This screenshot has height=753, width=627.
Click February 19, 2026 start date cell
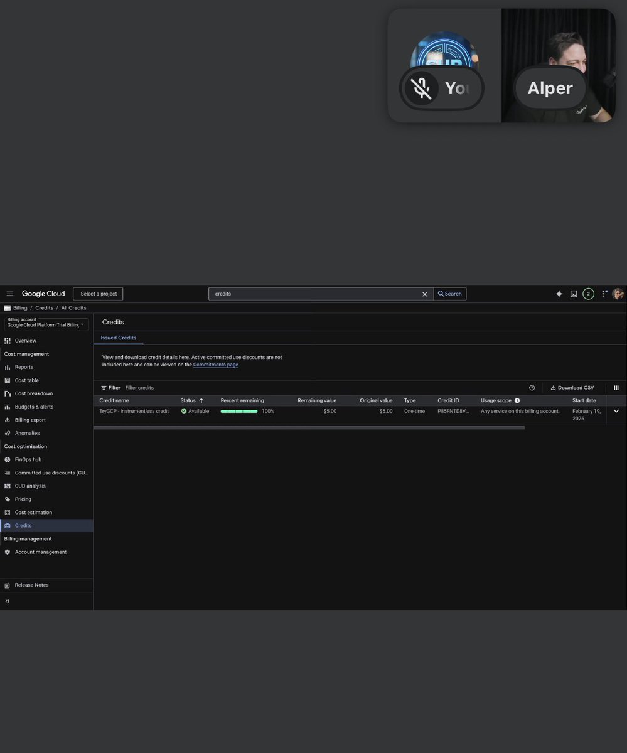tap(586, 414)
